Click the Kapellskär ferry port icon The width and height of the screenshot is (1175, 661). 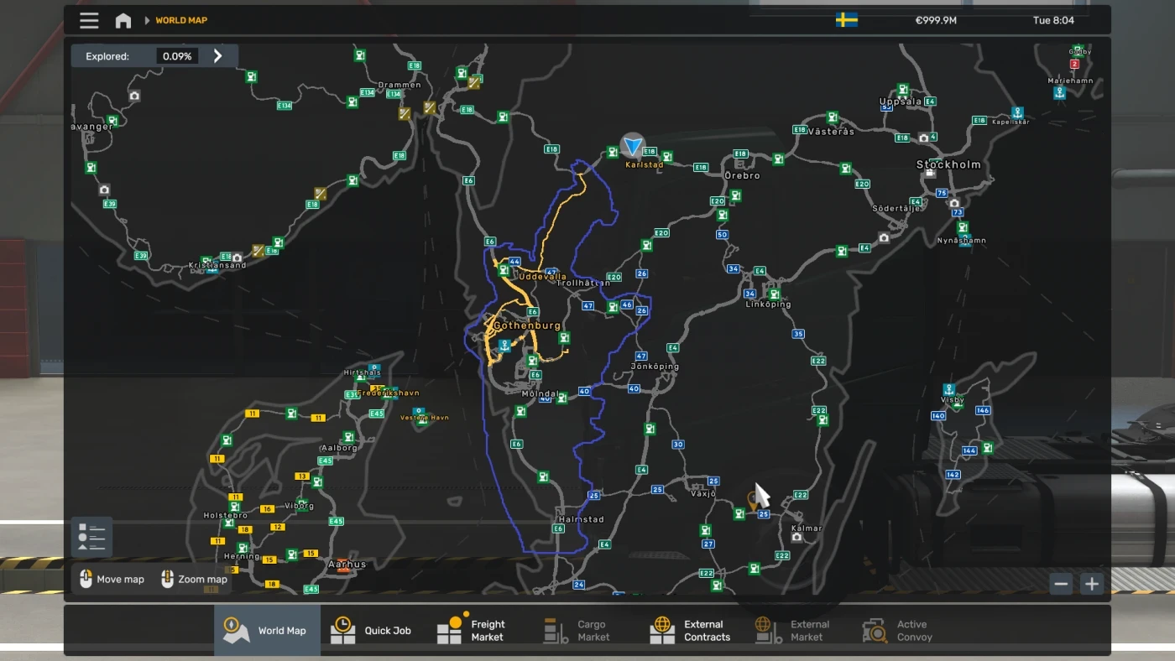[1017, 112]
